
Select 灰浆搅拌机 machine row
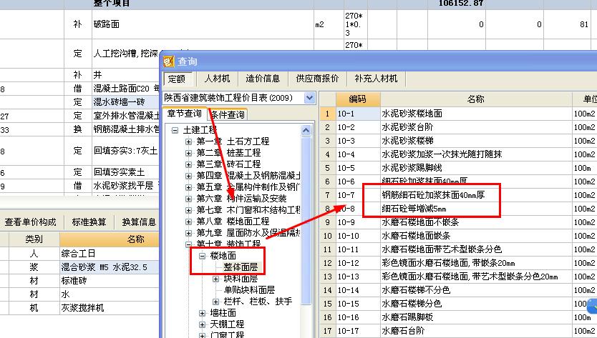(79, 307)
